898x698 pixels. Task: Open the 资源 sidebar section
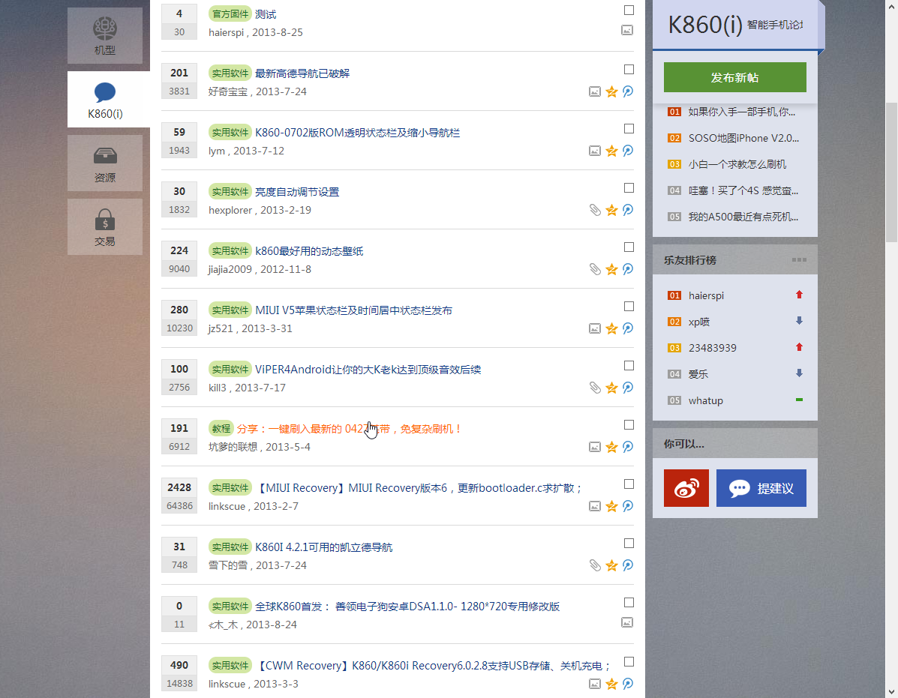105,163
